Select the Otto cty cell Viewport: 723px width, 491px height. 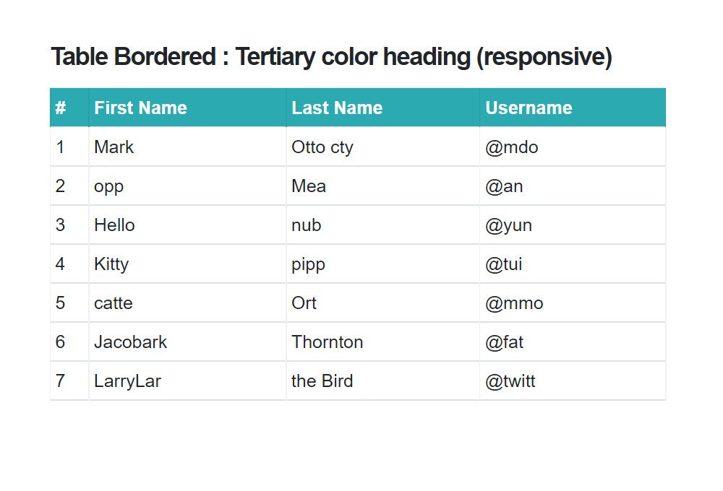coord(382,147)
